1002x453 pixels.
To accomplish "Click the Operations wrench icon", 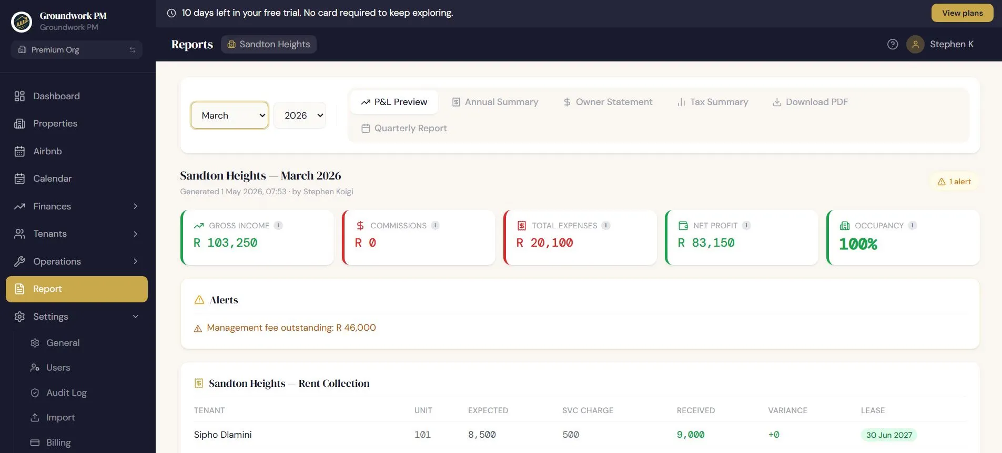I will click(19, 261).
